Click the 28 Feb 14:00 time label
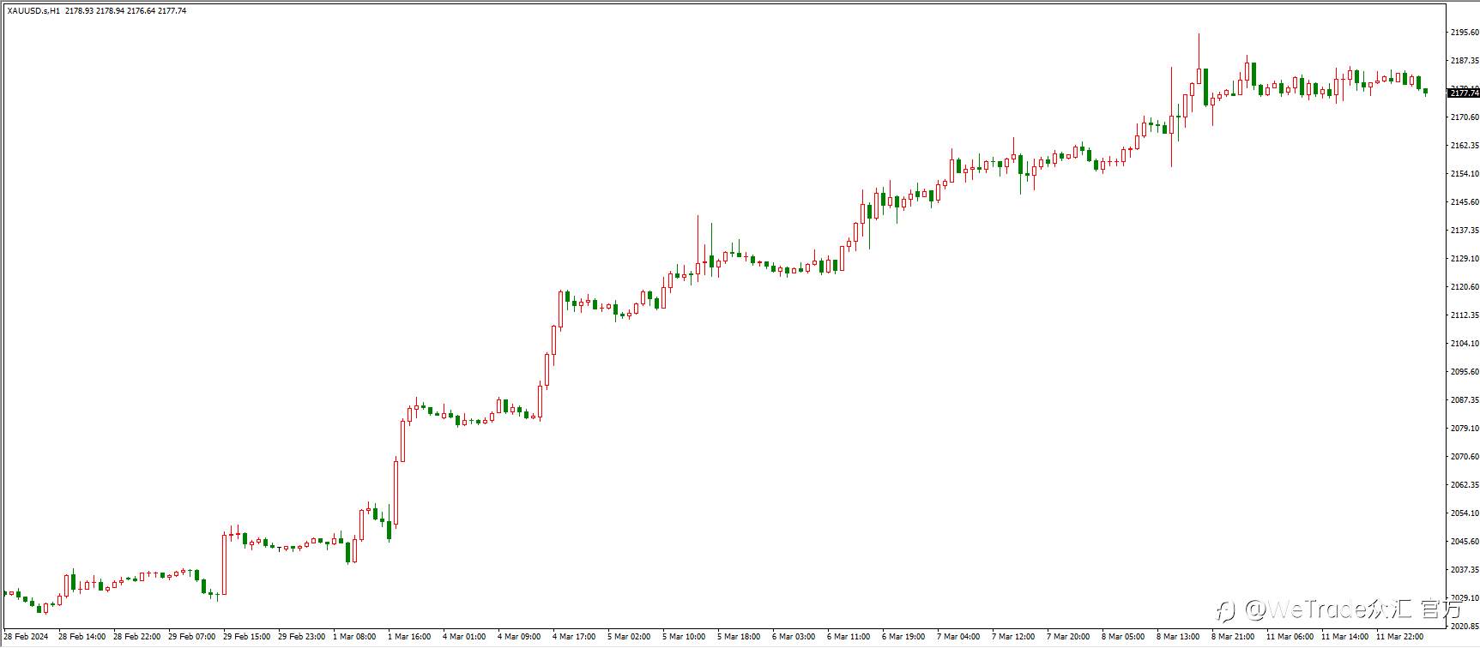Viewport: 1480px width, 648px height. [82, 637]
